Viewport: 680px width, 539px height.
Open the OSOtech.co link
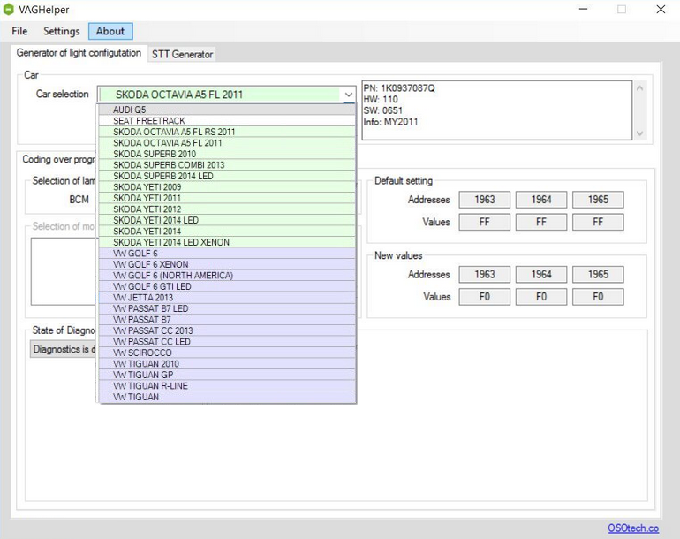[x=633, y=528]
